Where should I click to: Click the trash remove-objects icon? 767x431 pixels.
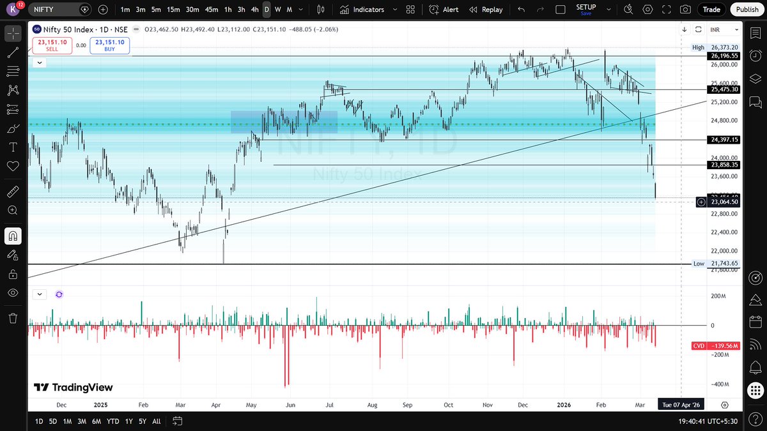(x=13, y=318)
